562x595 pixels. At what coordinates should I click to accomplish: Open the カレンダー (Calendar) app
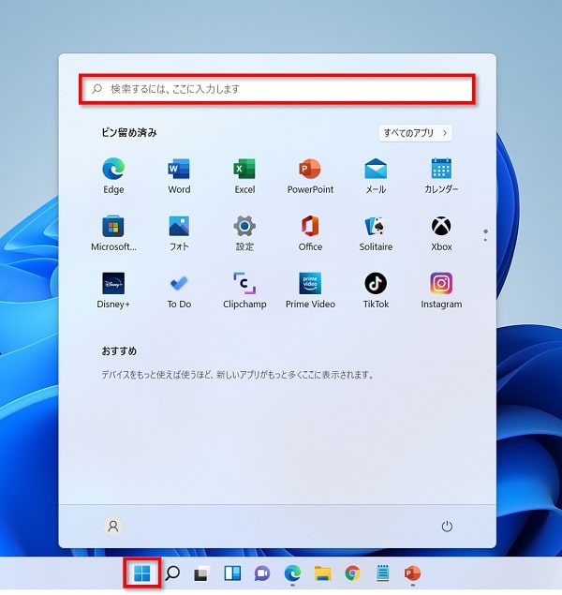coord(441,175)
